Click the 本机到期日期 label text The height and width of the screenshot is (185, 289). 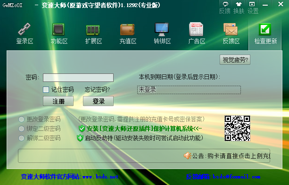coord(180,77)
